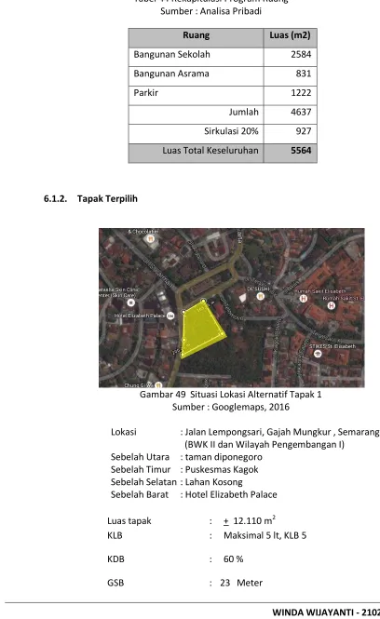Click 'Jalan Lempongsari, Gajah Mungkur' address text
The width and height of the screenshot is (380, 619).
[x=259, y=432]
